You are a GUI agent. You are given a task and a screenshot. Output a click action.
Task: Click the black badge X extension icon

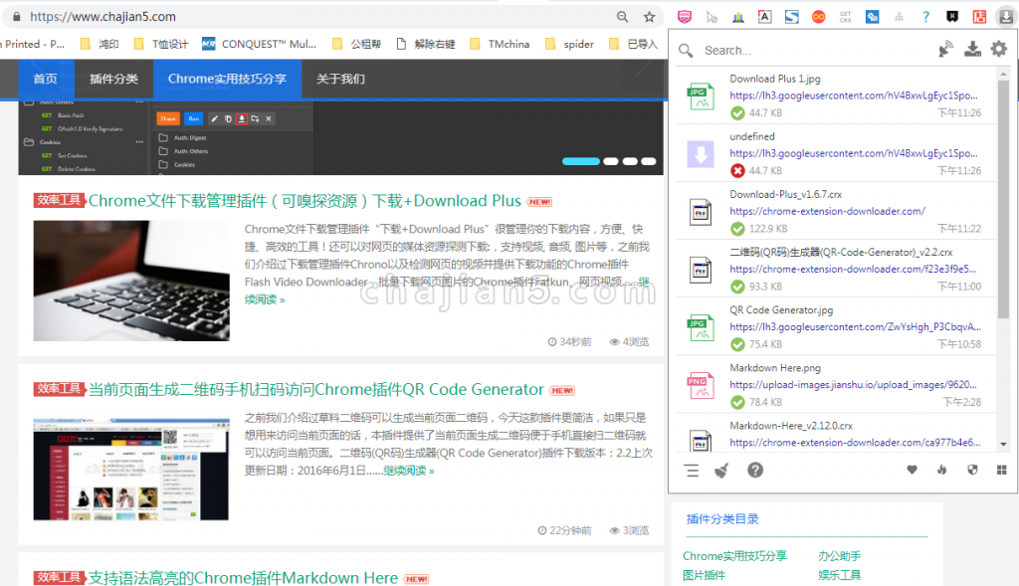[952, 17]
